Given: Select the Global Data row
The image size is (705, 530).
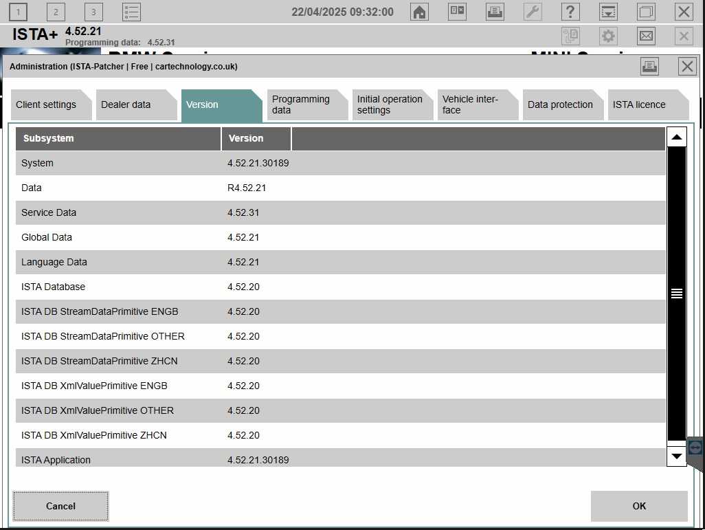Looking at the screenshot, I should pos(340,238).
